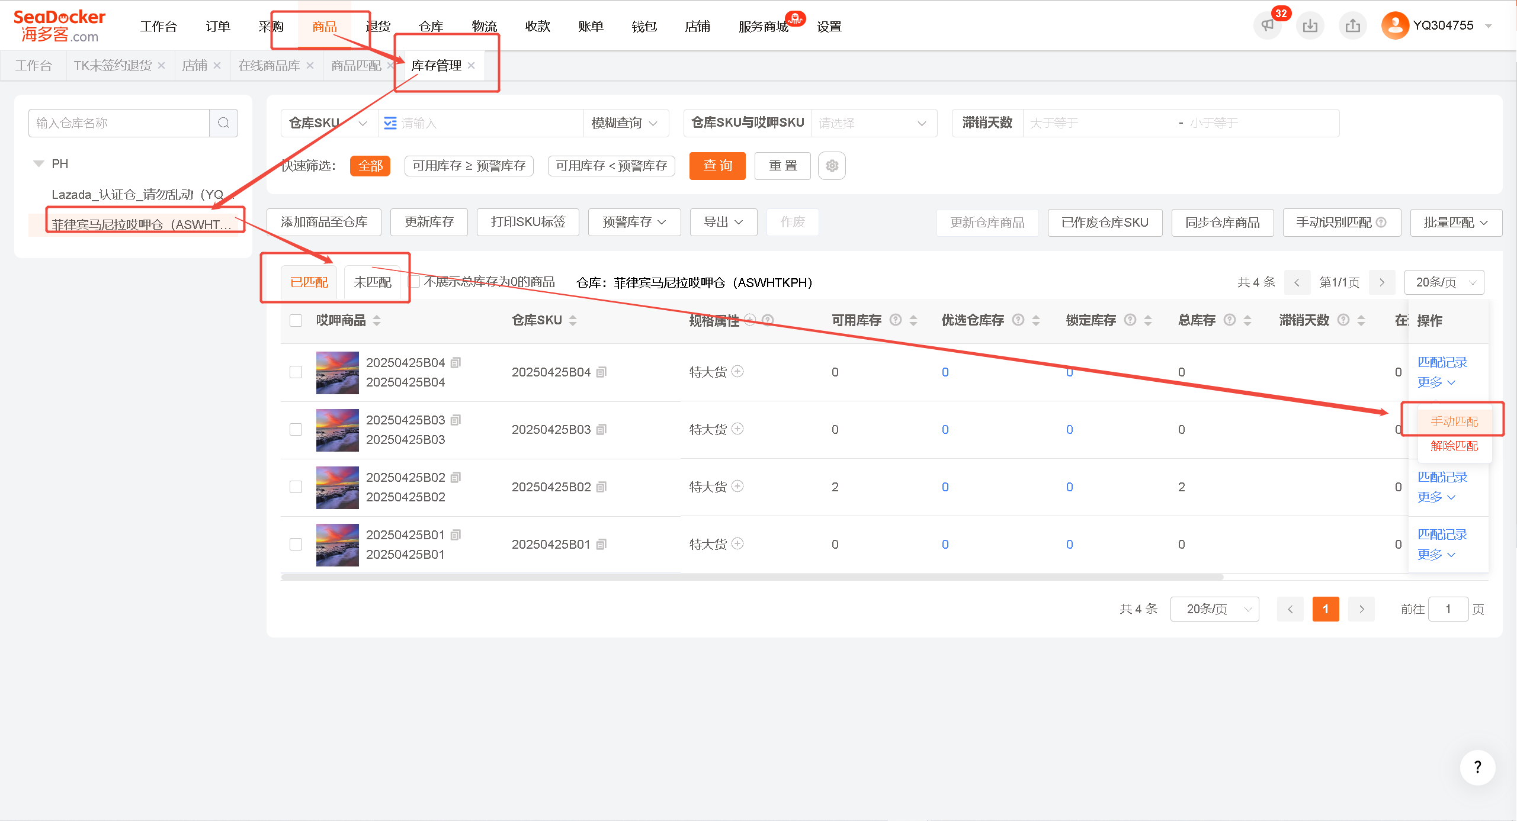This screenshot has height=821, width=1517.
Task: Open the floating help question mark button
Action: (1477, 767)
